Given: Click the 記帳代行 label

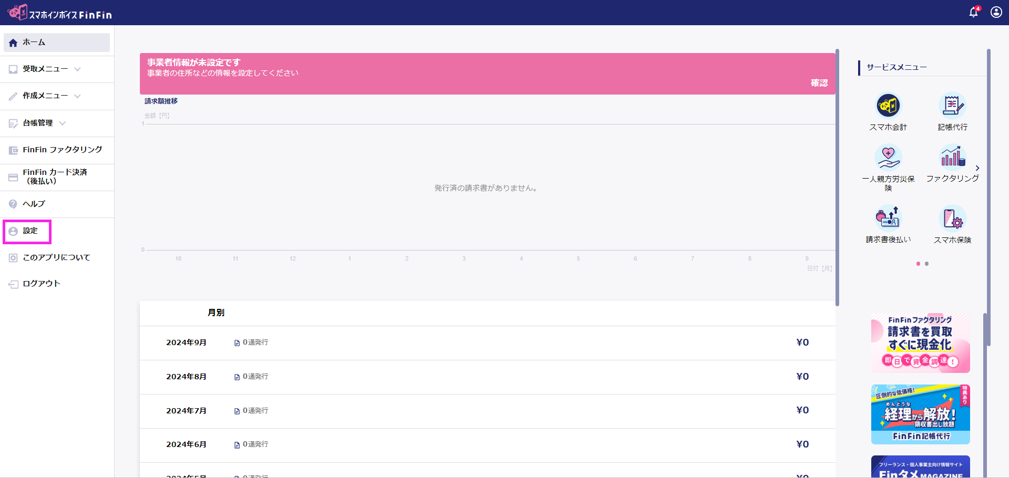Looking at the screenshot, I should point(952,127).
